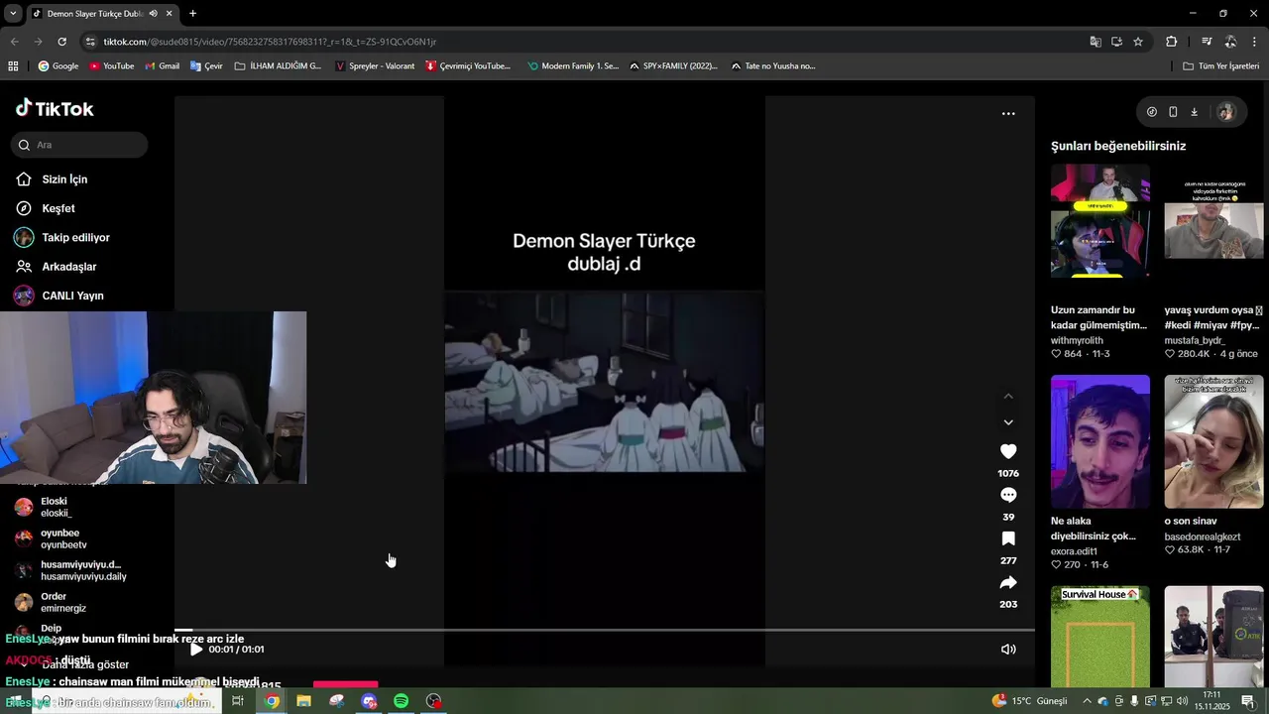Open the Chrome extensions puzzle icon

(1171, 42)
